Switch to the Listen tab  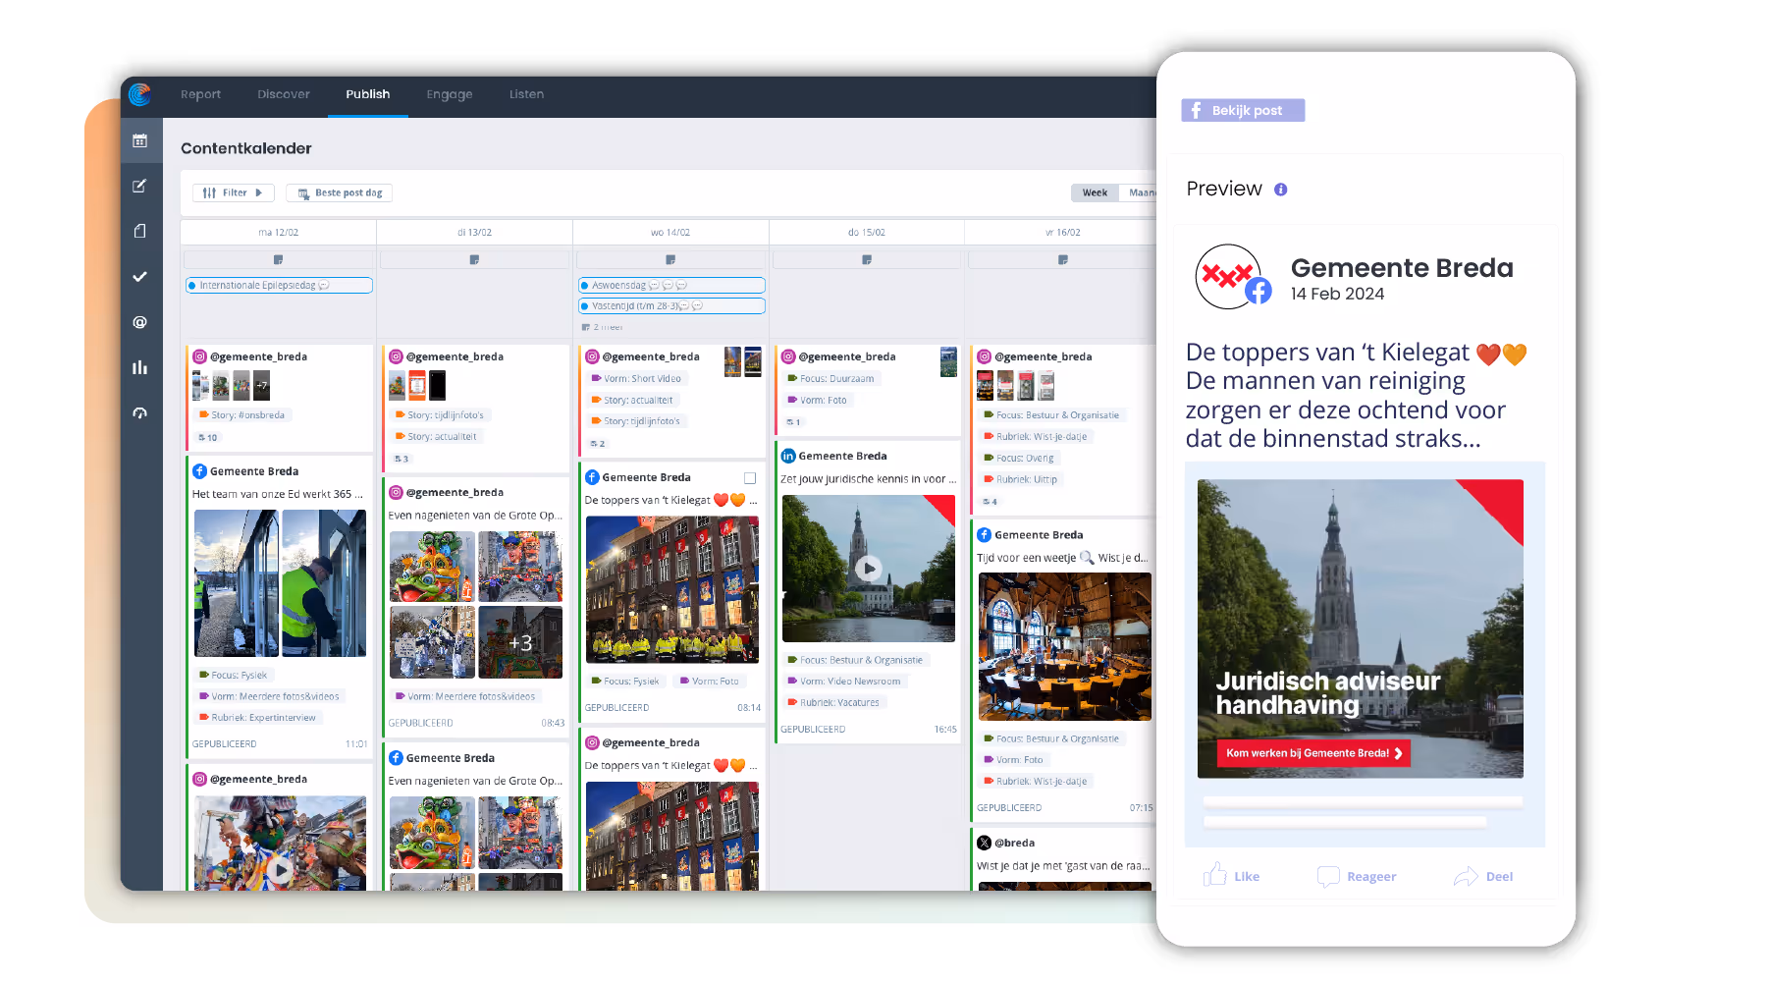(526, 94)
